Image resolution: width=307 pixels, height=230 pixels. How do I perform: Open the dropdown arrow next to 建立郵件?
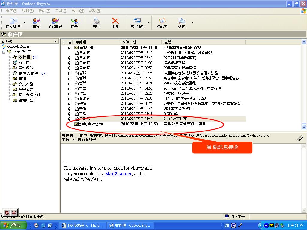[25, 23]
